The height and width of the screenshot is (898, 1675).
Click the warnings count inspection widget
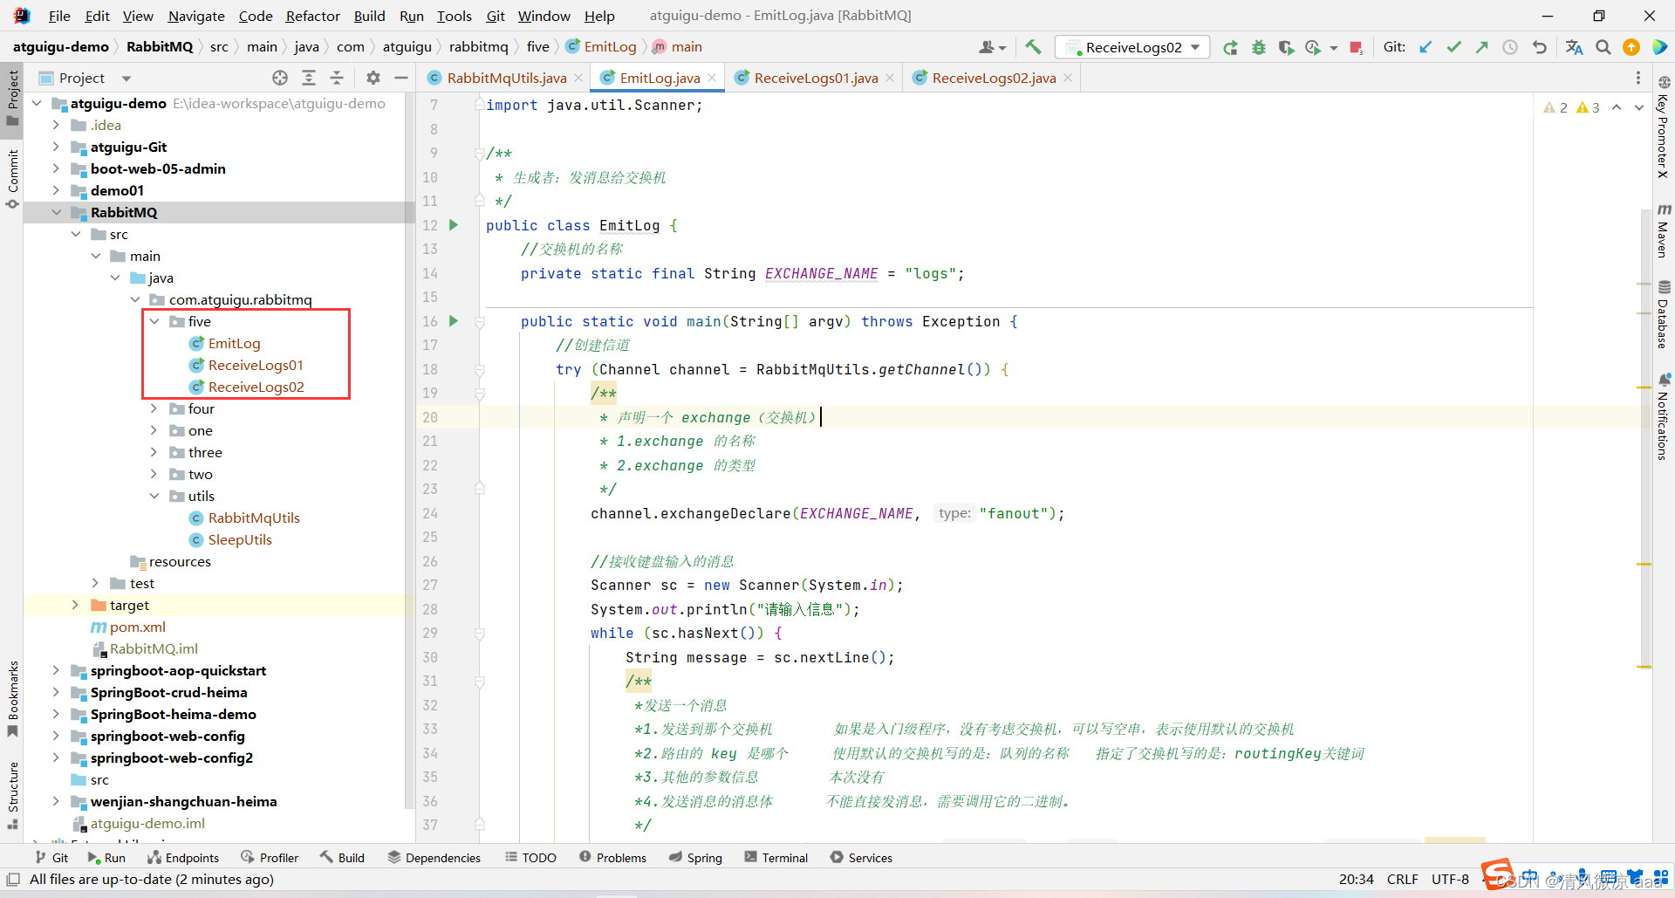tap(1571, 107)
